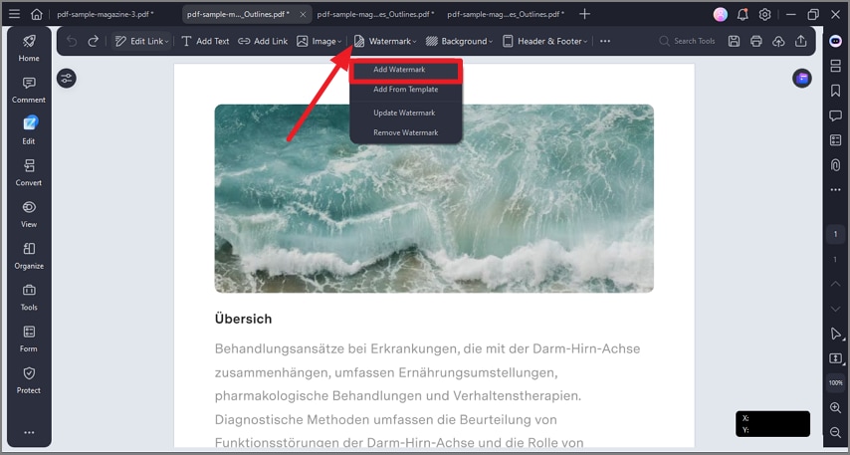Open the AI assistant icon in right panel

[x=835, y=41]
